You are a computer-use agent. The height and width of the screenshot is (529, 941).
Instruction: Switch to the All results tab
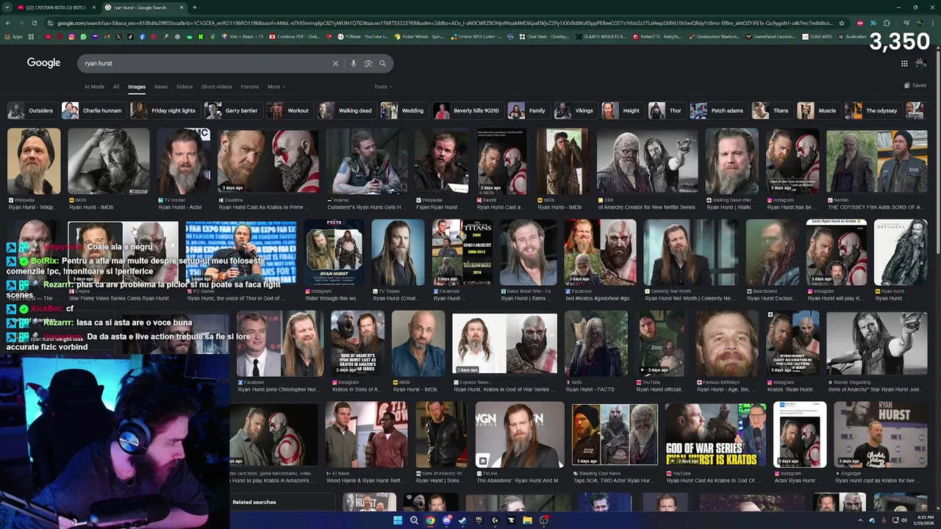coord(116,87)
